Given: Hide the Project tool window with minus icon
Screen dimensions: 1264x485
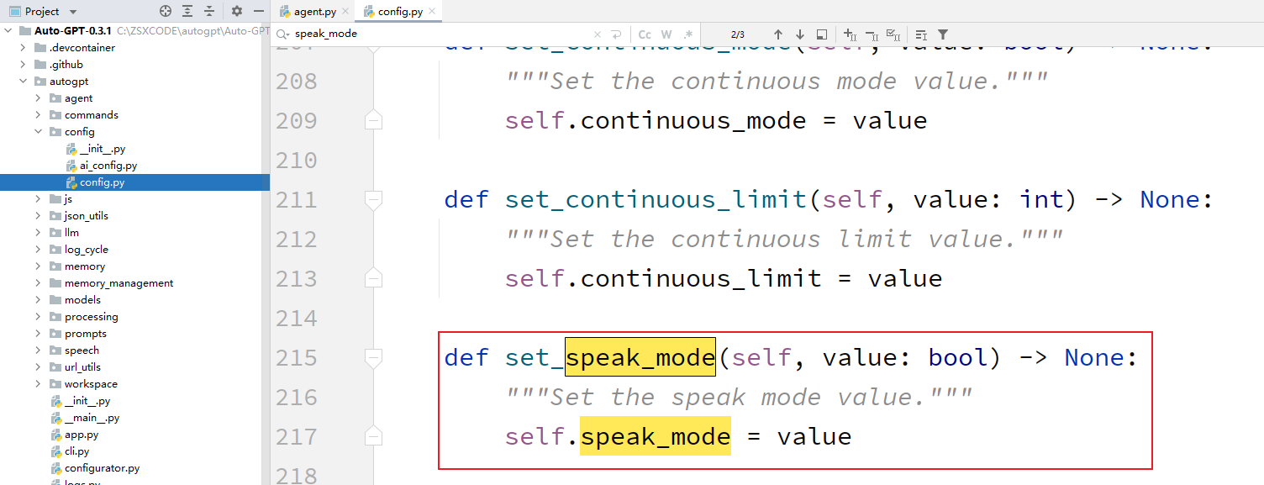Looking at the screenshot, I should (x=259, y=11).
